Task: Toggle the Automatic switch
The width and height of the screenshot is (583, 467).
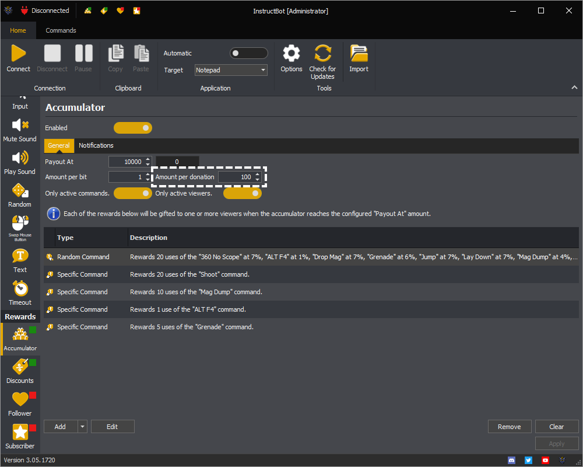Action: pos(249,53)
